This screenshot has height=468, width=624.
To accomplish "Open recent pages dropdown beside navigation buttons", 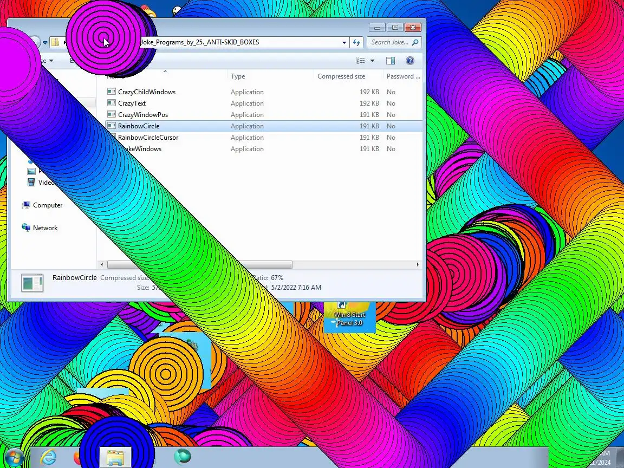I will (45, 42).
